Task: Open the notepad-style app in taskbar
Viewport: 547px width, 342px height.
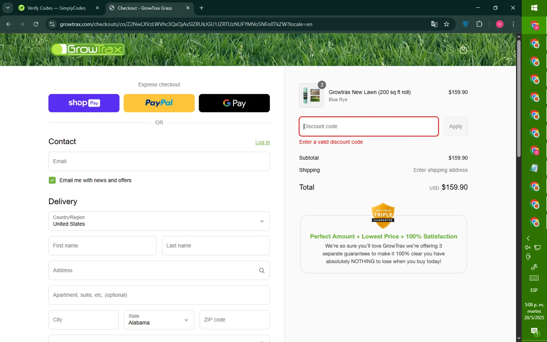Action: tap(534, 168)
